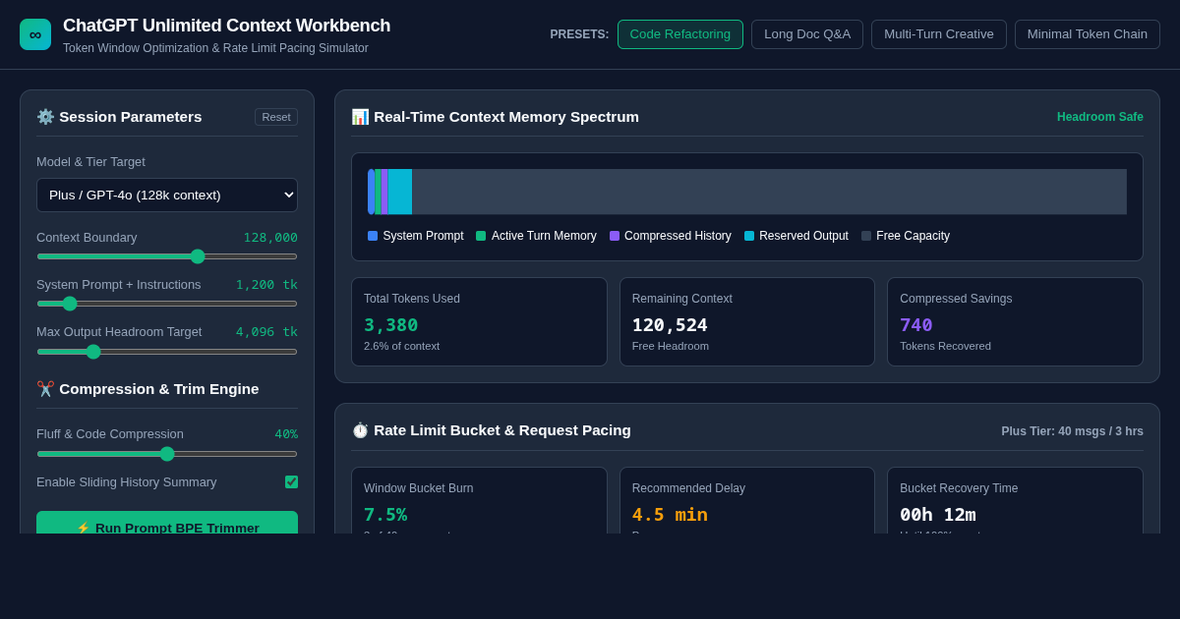
Task: Toggle Enable Sliding History Summary checkbox
Action: click(291, 482)
